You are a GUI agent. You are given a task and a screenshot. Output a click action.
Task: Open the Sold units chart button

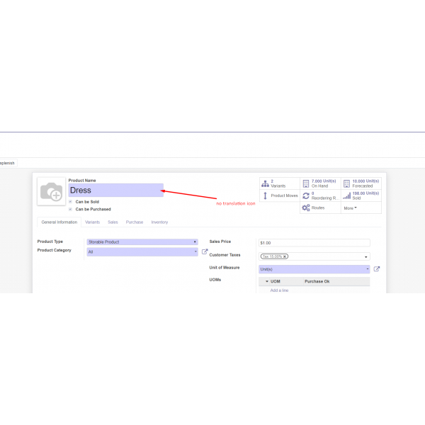[x=361, y=195]
